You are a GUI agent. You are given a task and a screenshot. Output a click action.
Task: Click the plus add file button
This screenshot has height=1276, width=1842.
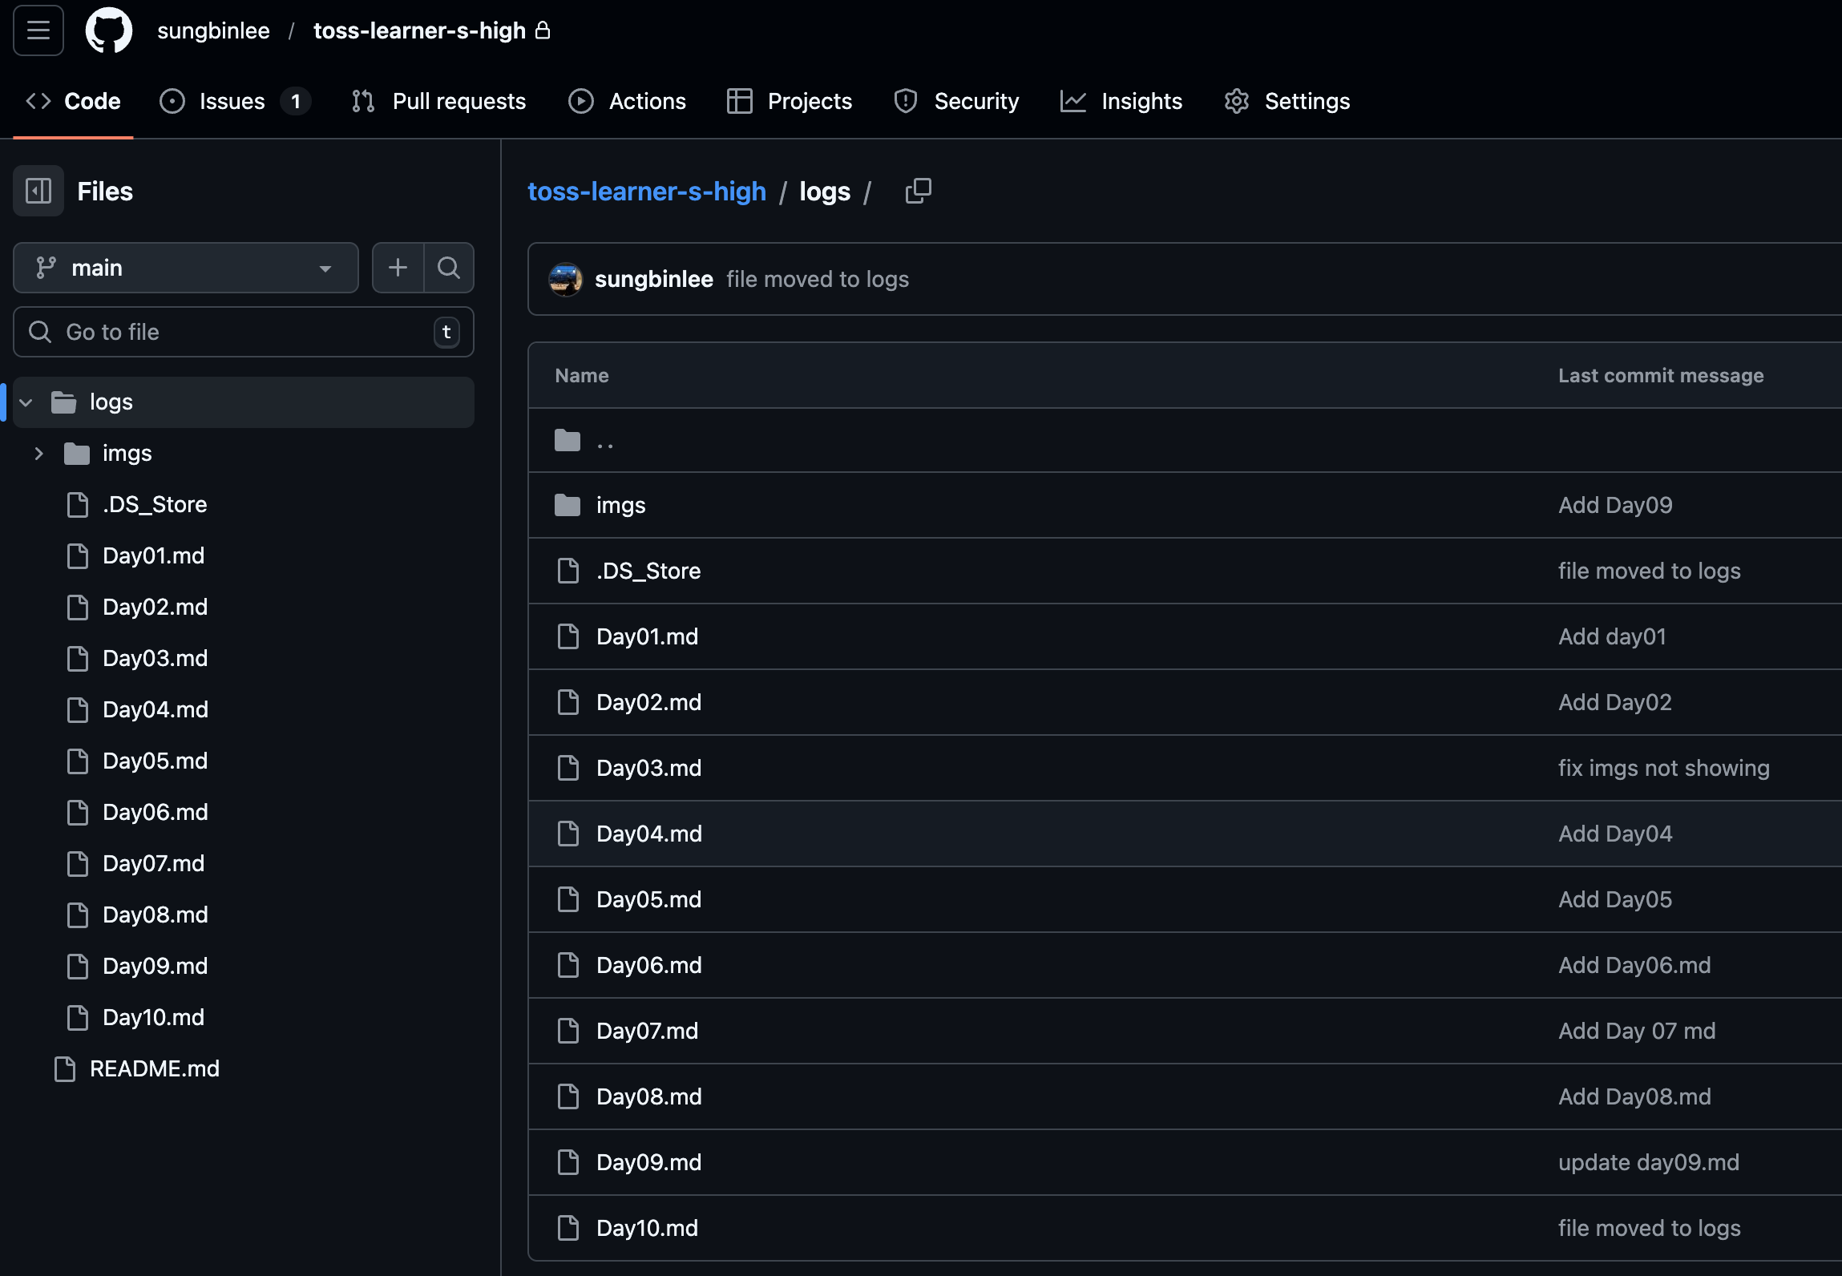(x=398, y=268)
